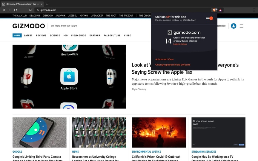
Task: Select the FIELD GUIDE navigation item
Action: click(x=79, y=35)
